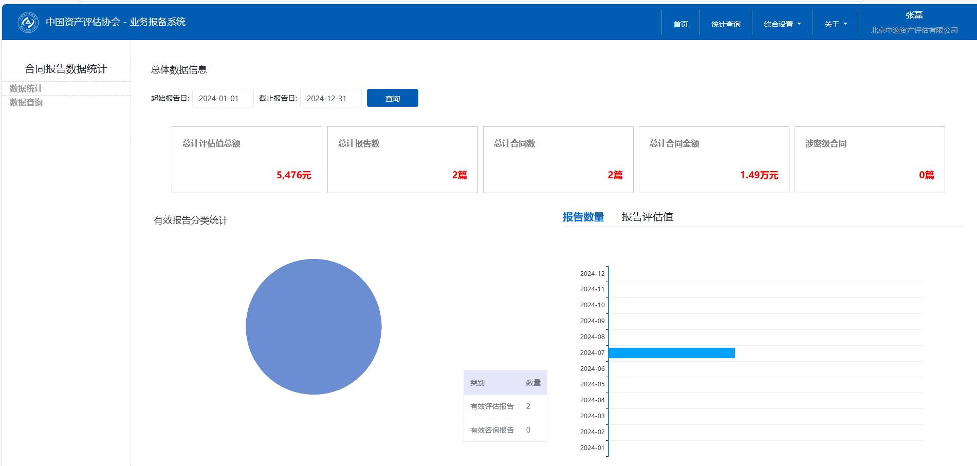Expand the 关于 dropdown menu
Image resolution: width=977 pixels, height=466 pixels.
click(x=835, y=24)
